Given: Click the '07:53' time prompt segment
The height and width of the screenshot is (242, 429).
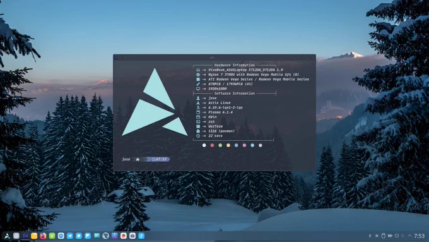Looking at the screenshot, I should click(x=159, y=159).
